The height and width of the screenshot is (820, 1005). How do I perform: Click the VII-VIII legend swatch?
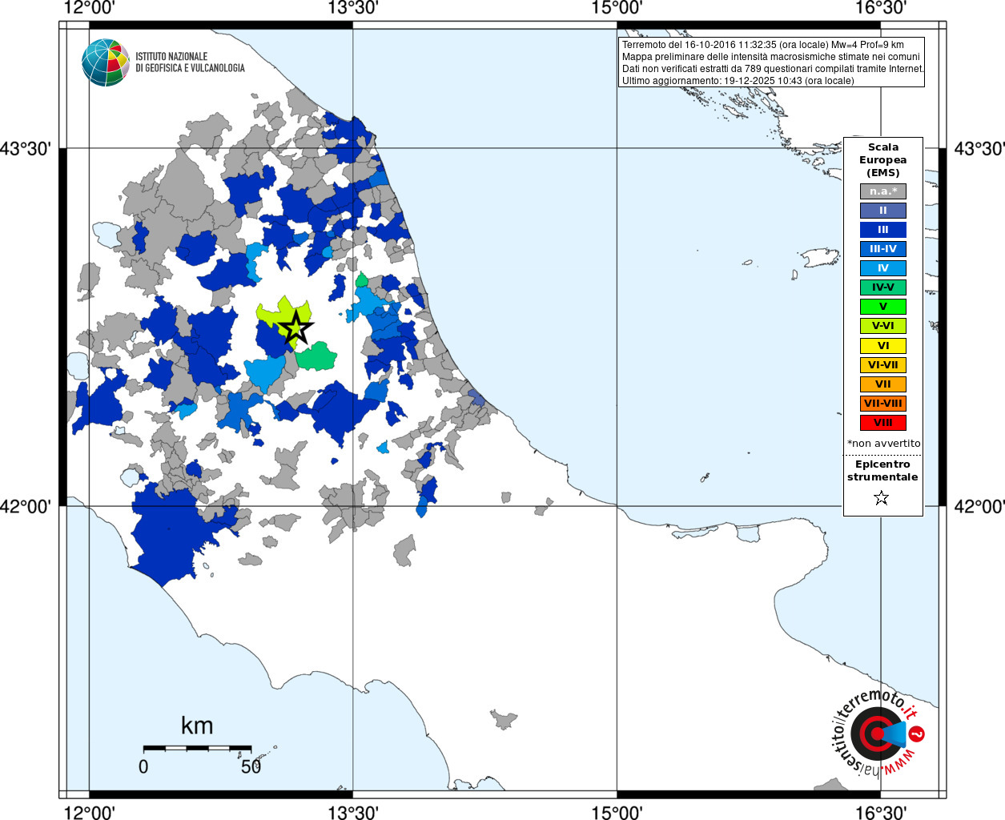pyautogui.click(x=882, y=404)
